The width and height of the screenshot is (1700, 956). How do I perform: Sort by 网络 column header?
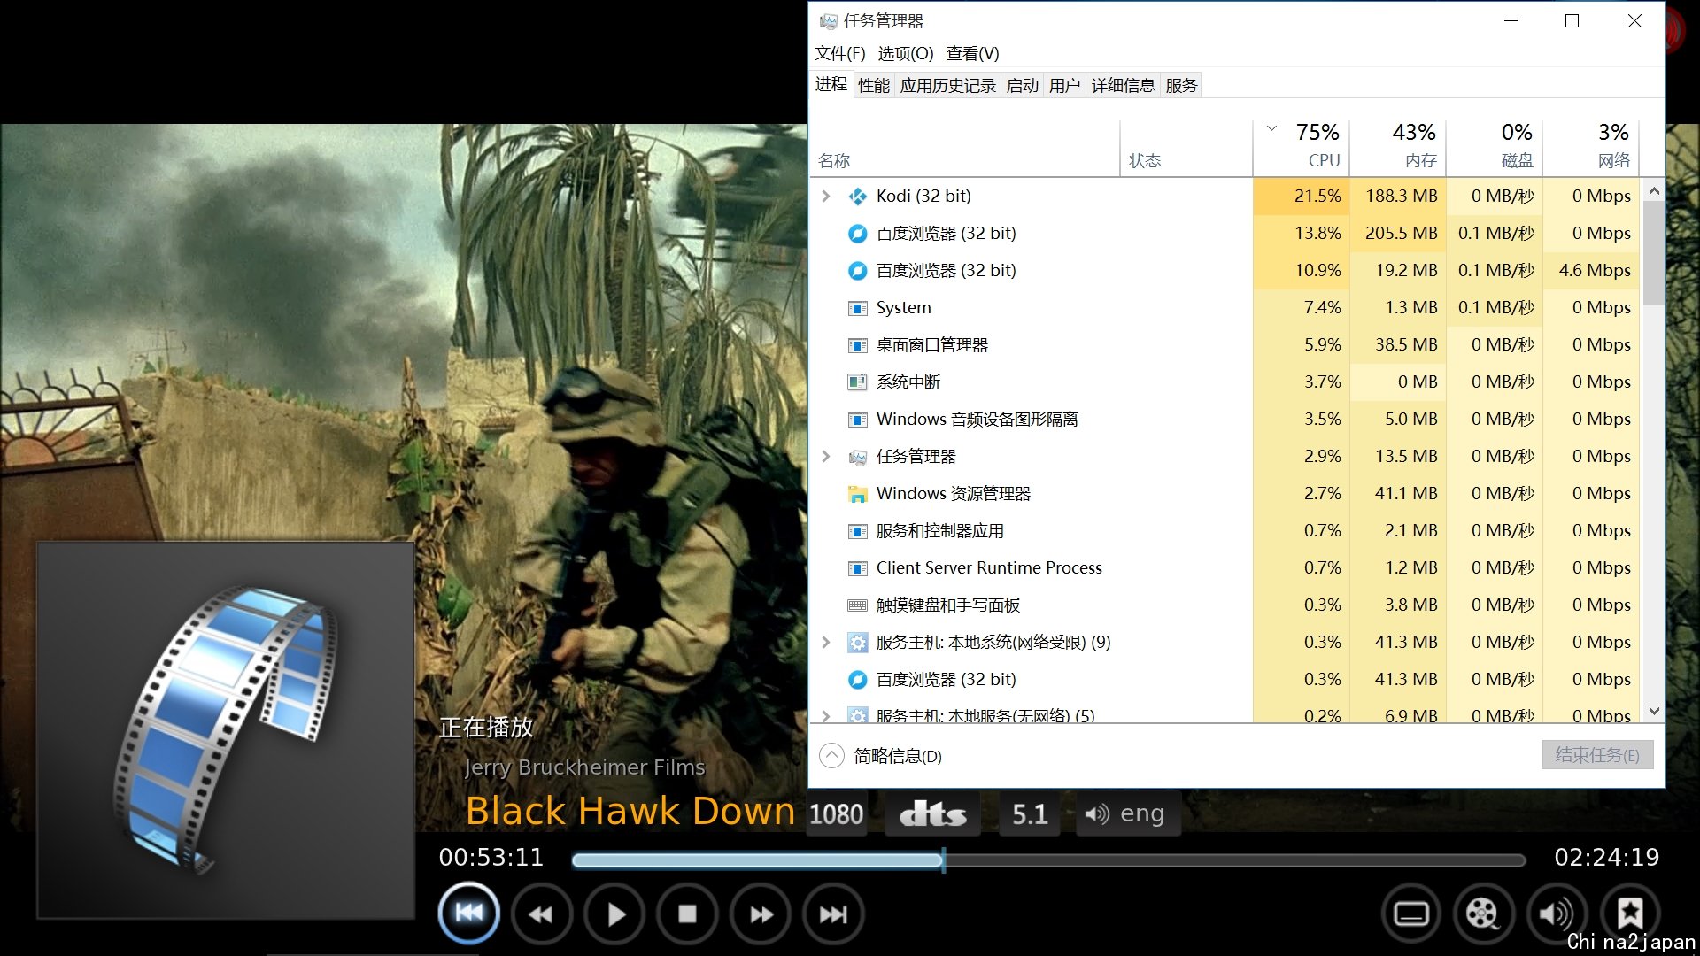coord(1591,147)
